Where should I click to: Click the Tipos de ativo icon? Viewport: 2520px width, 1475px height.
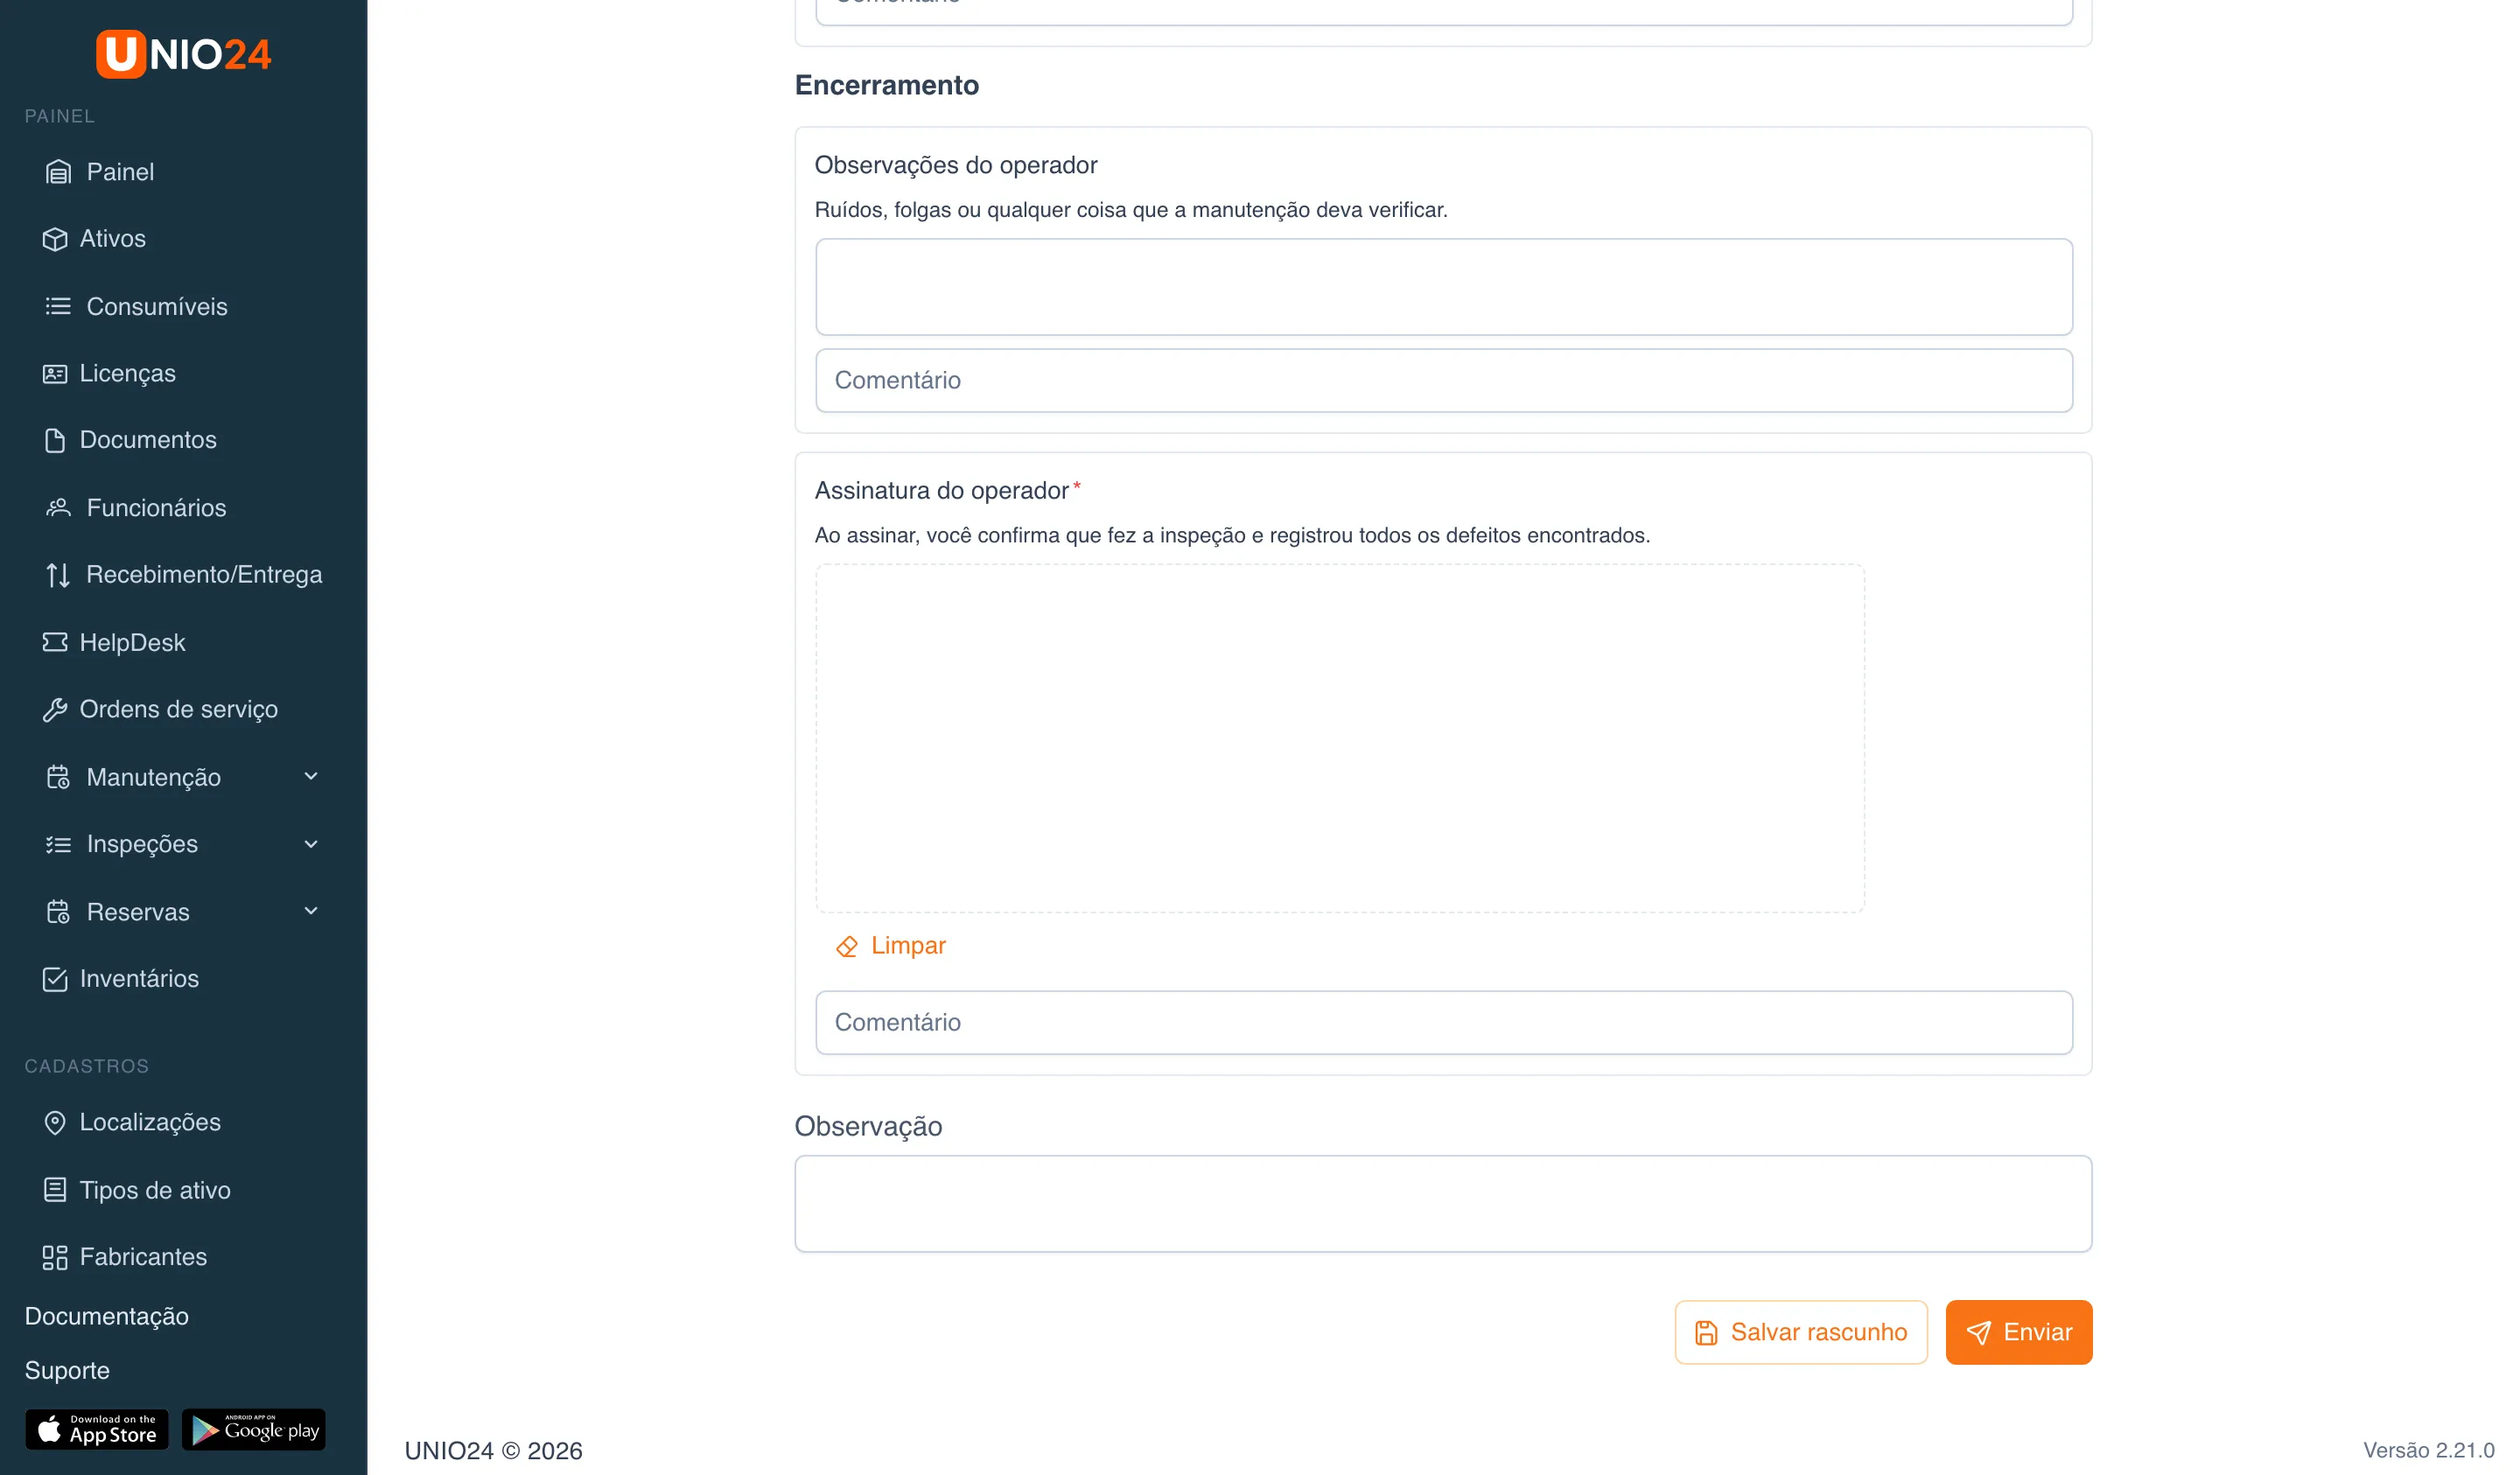coord(55,1190)
